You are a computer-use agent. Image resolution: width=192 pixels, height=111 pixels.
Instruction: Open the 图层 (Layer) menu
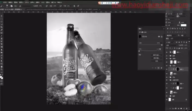21,2
